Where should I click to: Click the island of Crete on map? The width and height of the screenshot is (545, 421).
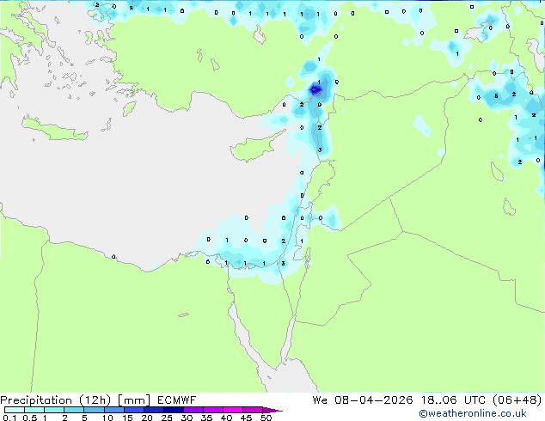click(x=54, y=128)
